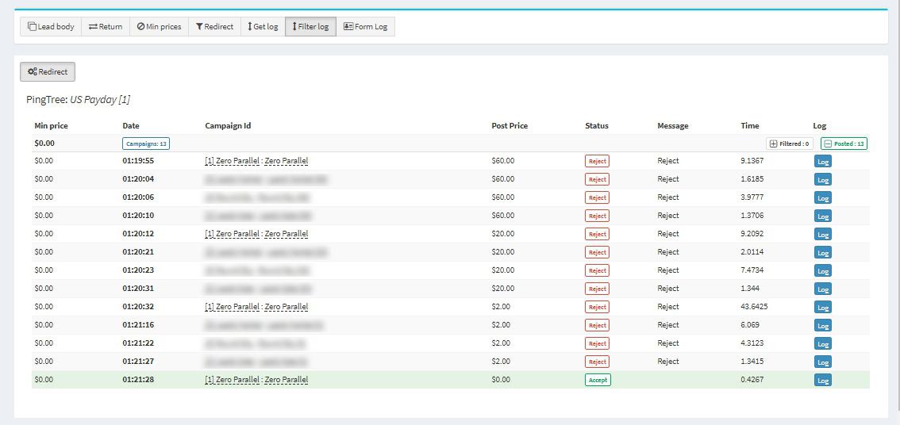This screenshot has width=900, height=425.
Task: Open the Lead body tab
Action: coord(51,27)
